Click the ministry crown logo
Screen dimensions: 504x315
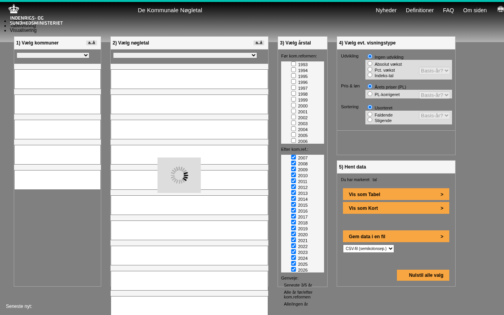click(x=14, y=9)
